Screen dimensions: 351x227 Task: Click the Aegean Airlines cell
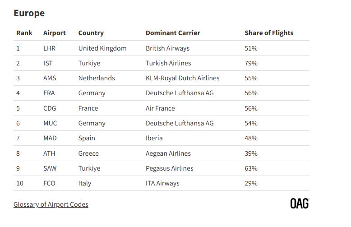point(168,153)
